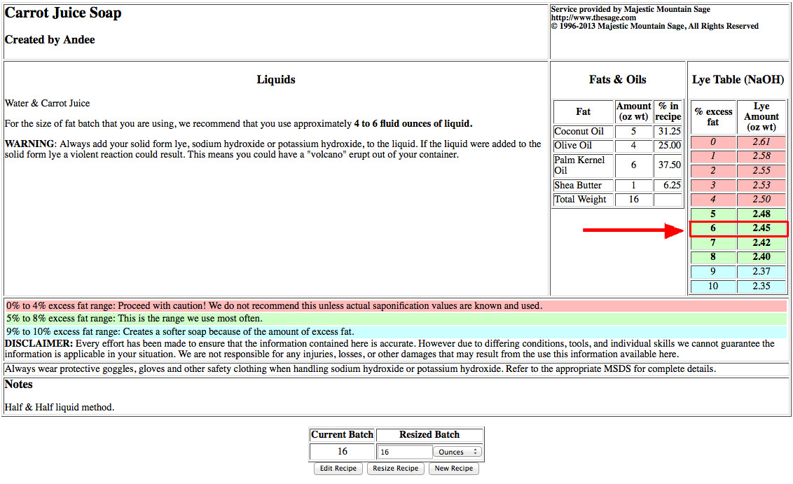The height and width of the screenshot is (484, 793).
Task: Click the 5% to 8% excess fat range line
Action: coord(396,319)
